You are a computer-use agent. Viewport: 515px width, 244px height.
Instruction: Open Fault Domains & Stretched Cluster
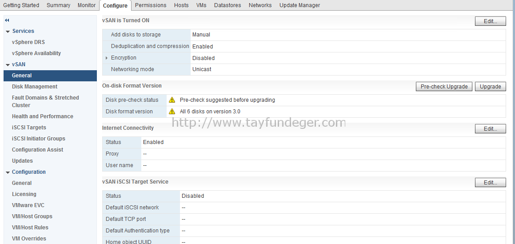click(45, 101)
